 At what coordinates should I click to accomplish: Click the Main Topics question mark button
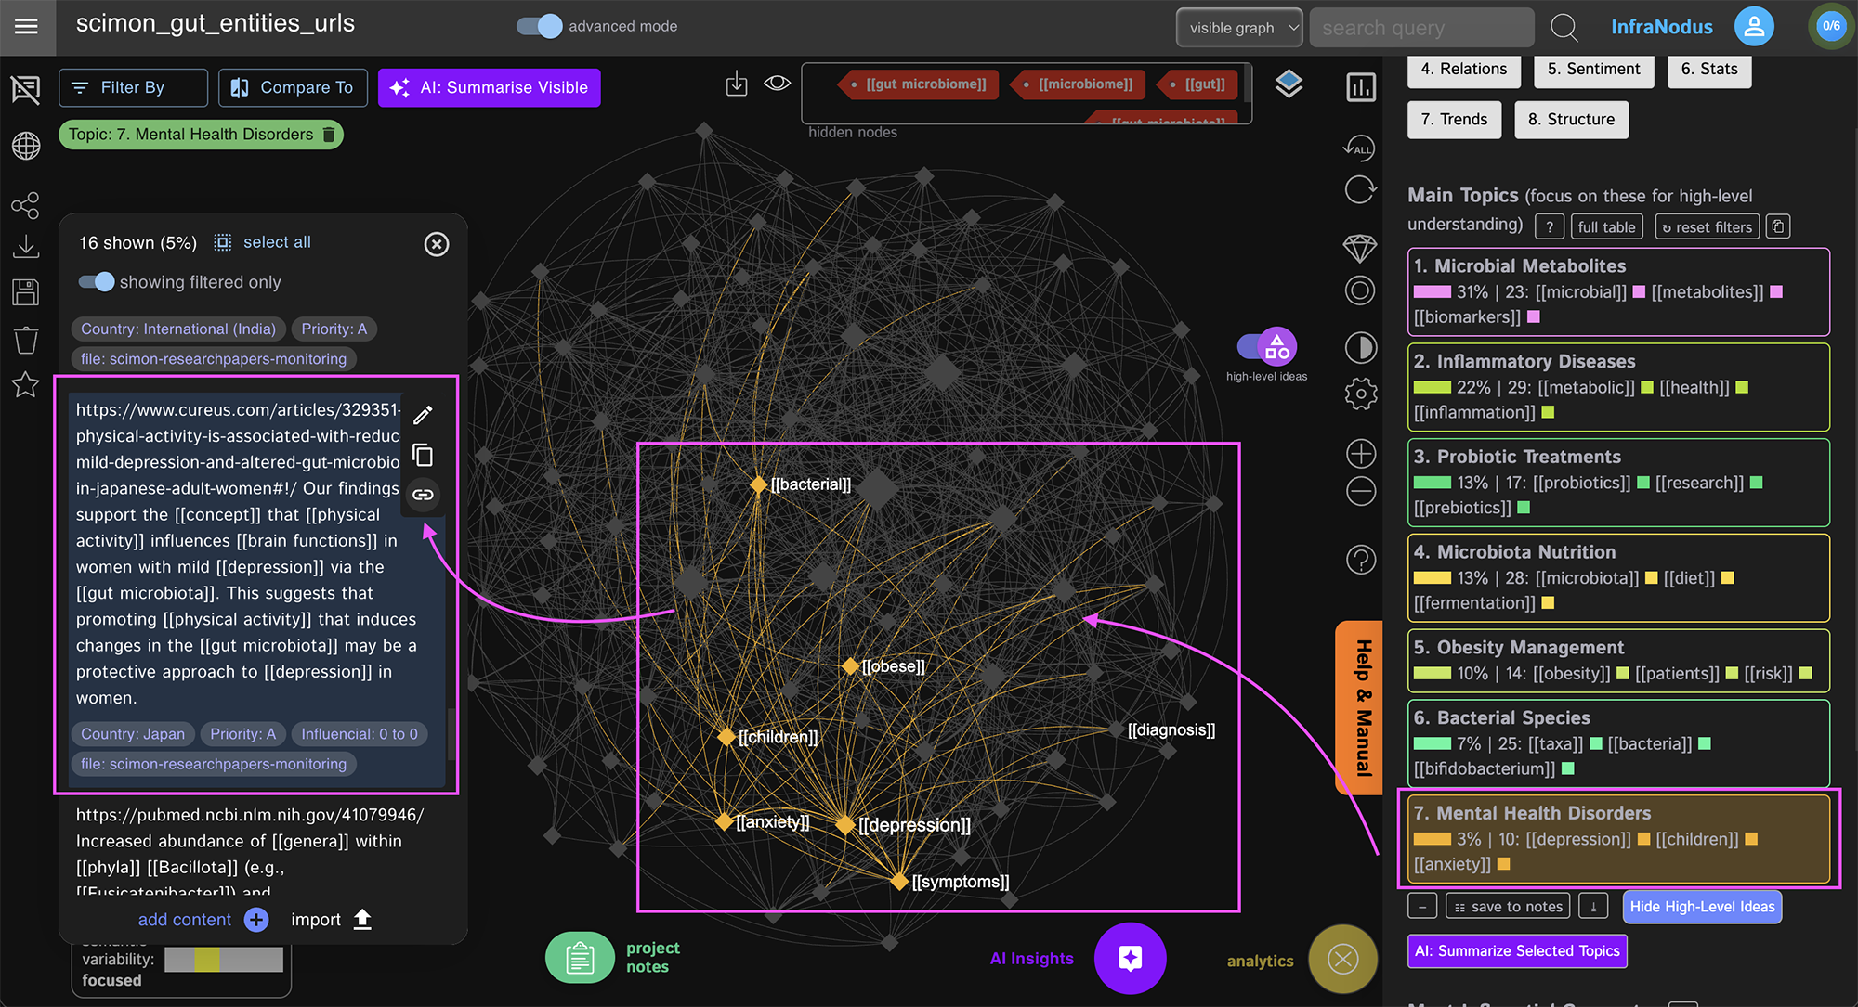[1550, 226]
